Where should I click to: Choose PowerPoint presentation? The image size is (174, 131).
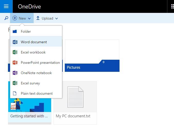tap(36, 63)
